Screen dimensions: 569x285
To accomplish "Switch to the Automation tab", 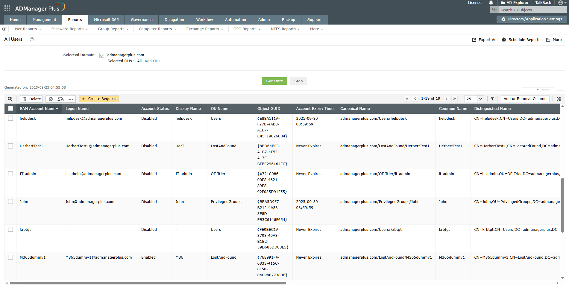I will coord(236,20).
